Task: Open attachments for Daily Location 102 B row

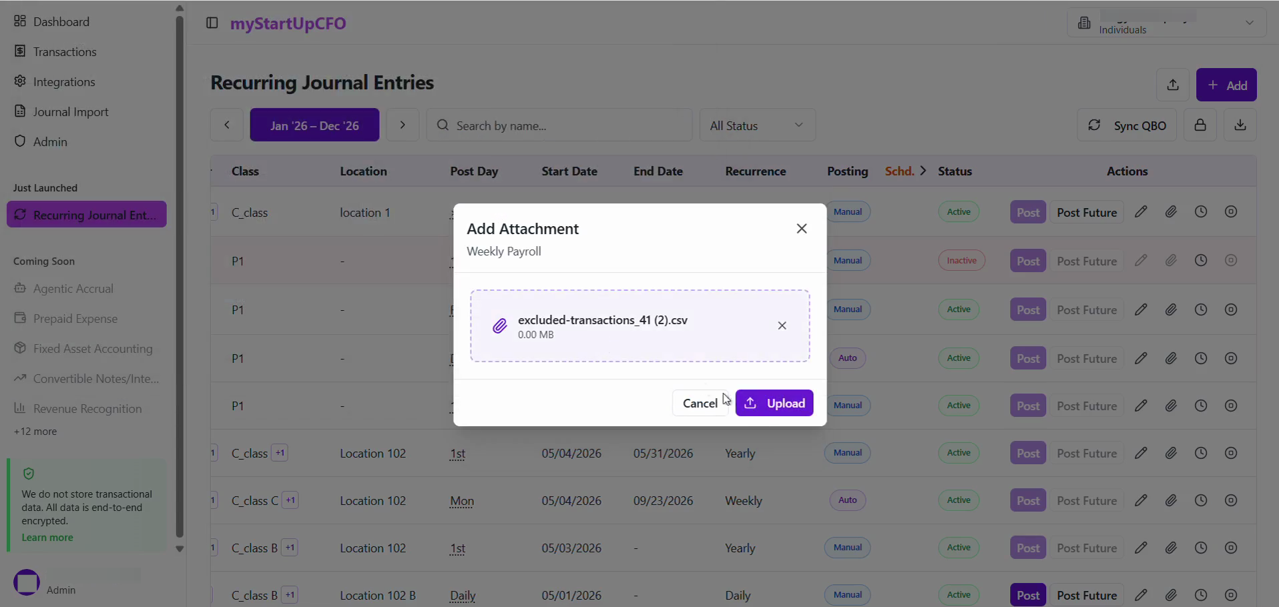Action: (1171, 595)
